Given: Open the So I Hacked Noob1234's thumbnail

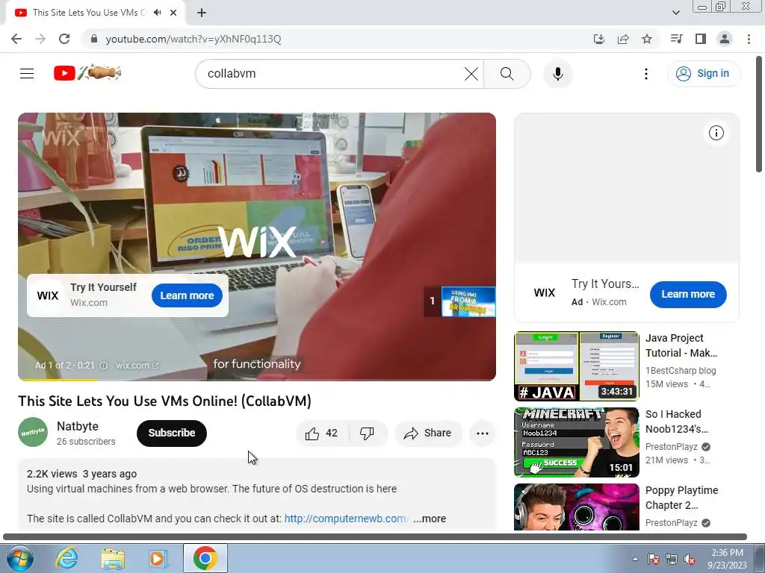Looking at the screenshot, I should point(576,442).
